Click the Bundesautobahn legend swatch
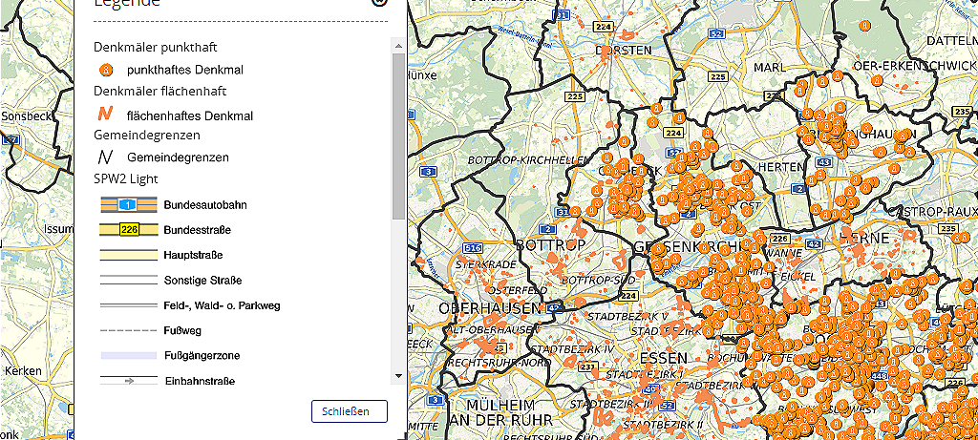Image resolution: width=978 pixels, height=440 pixels. (x=129, y=205)
